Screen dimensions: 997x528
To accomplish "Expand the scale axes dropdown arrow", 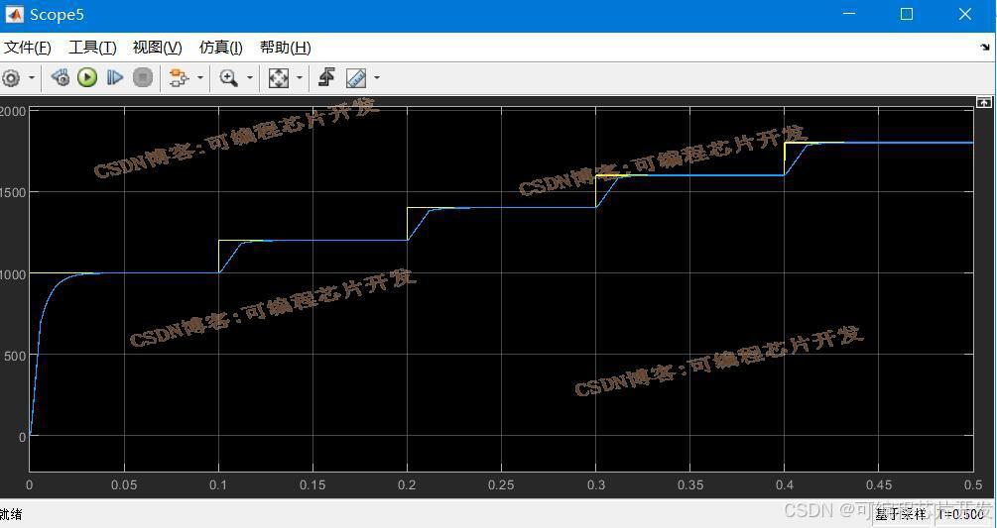I will tap(299, 78).
